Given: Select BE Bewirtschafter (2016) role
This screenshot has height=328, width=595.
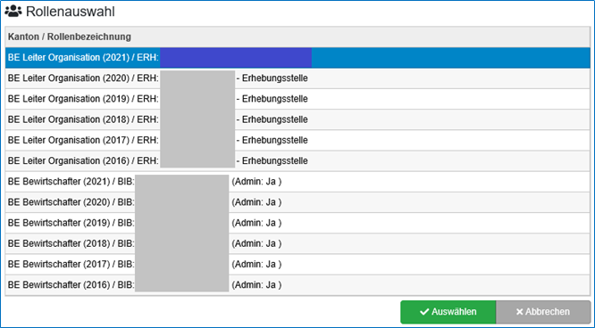Looking at the screenshot, I should (x=297, y=285).
